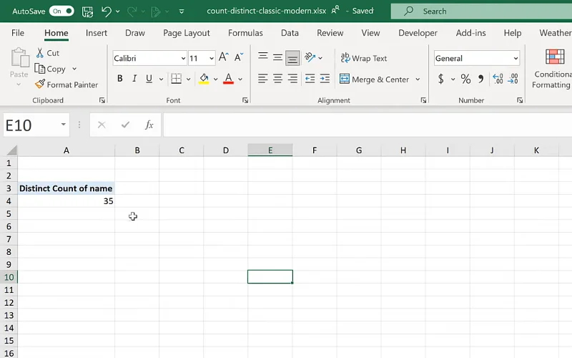Open the File tab

tap(18, 33)
